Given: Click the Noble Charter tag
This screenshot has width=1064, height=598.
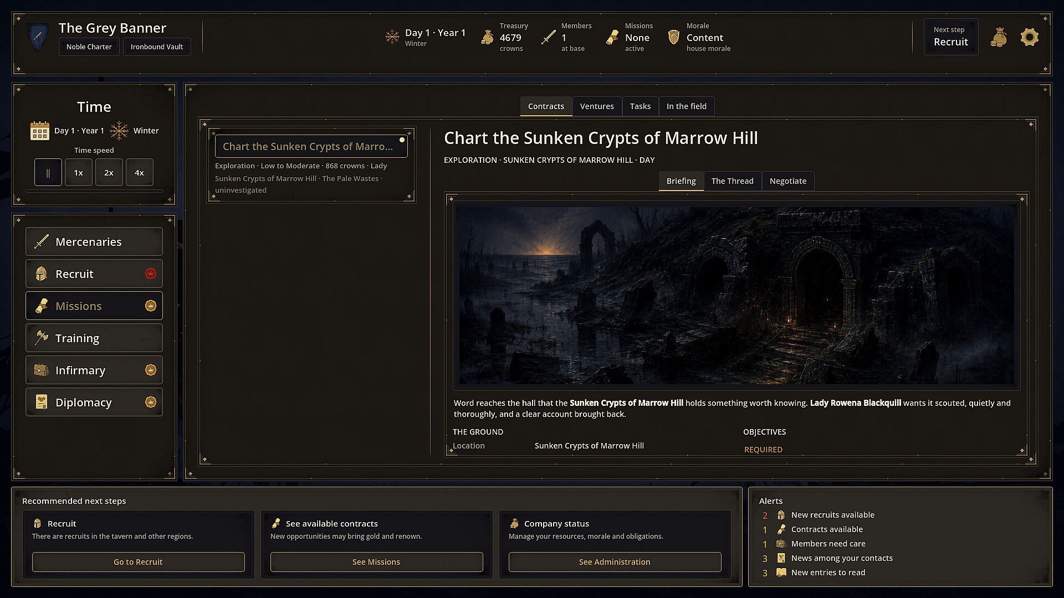Looking at the screenshot, I should click(x=89, y=47).
